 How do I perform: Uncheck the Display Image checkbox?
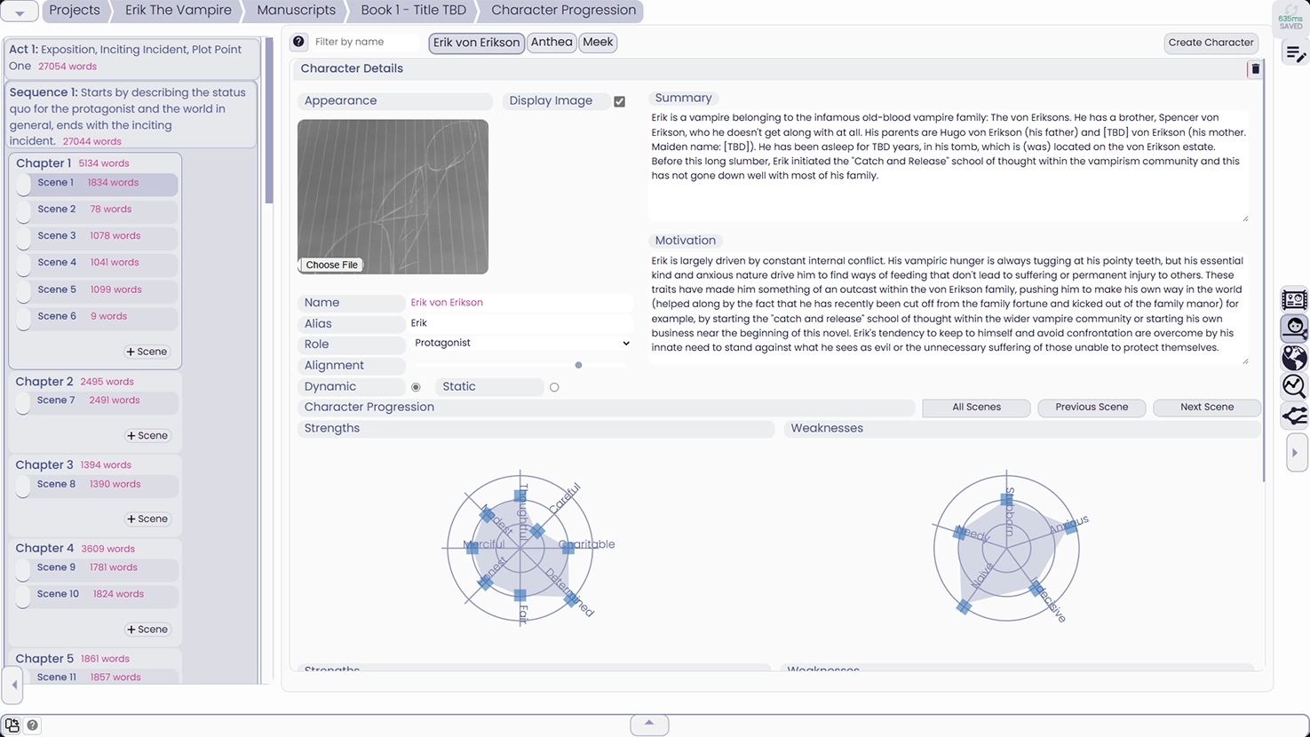(619, 101)
